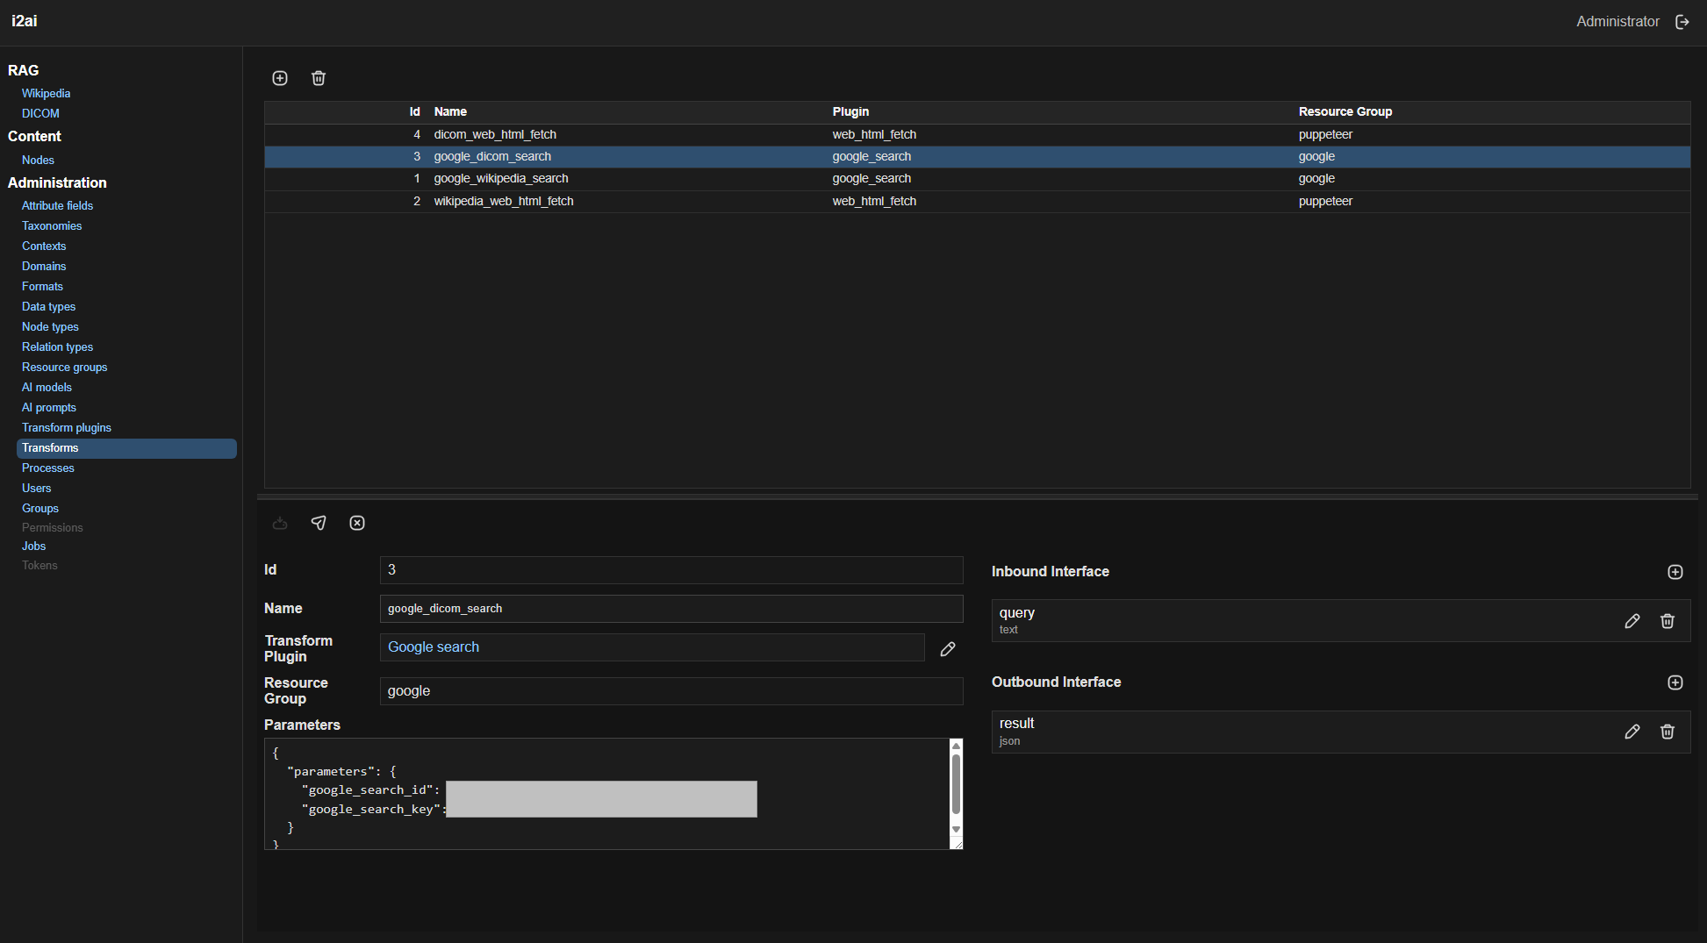Add an Inbound Interface entry

[x=1675, y=572]
